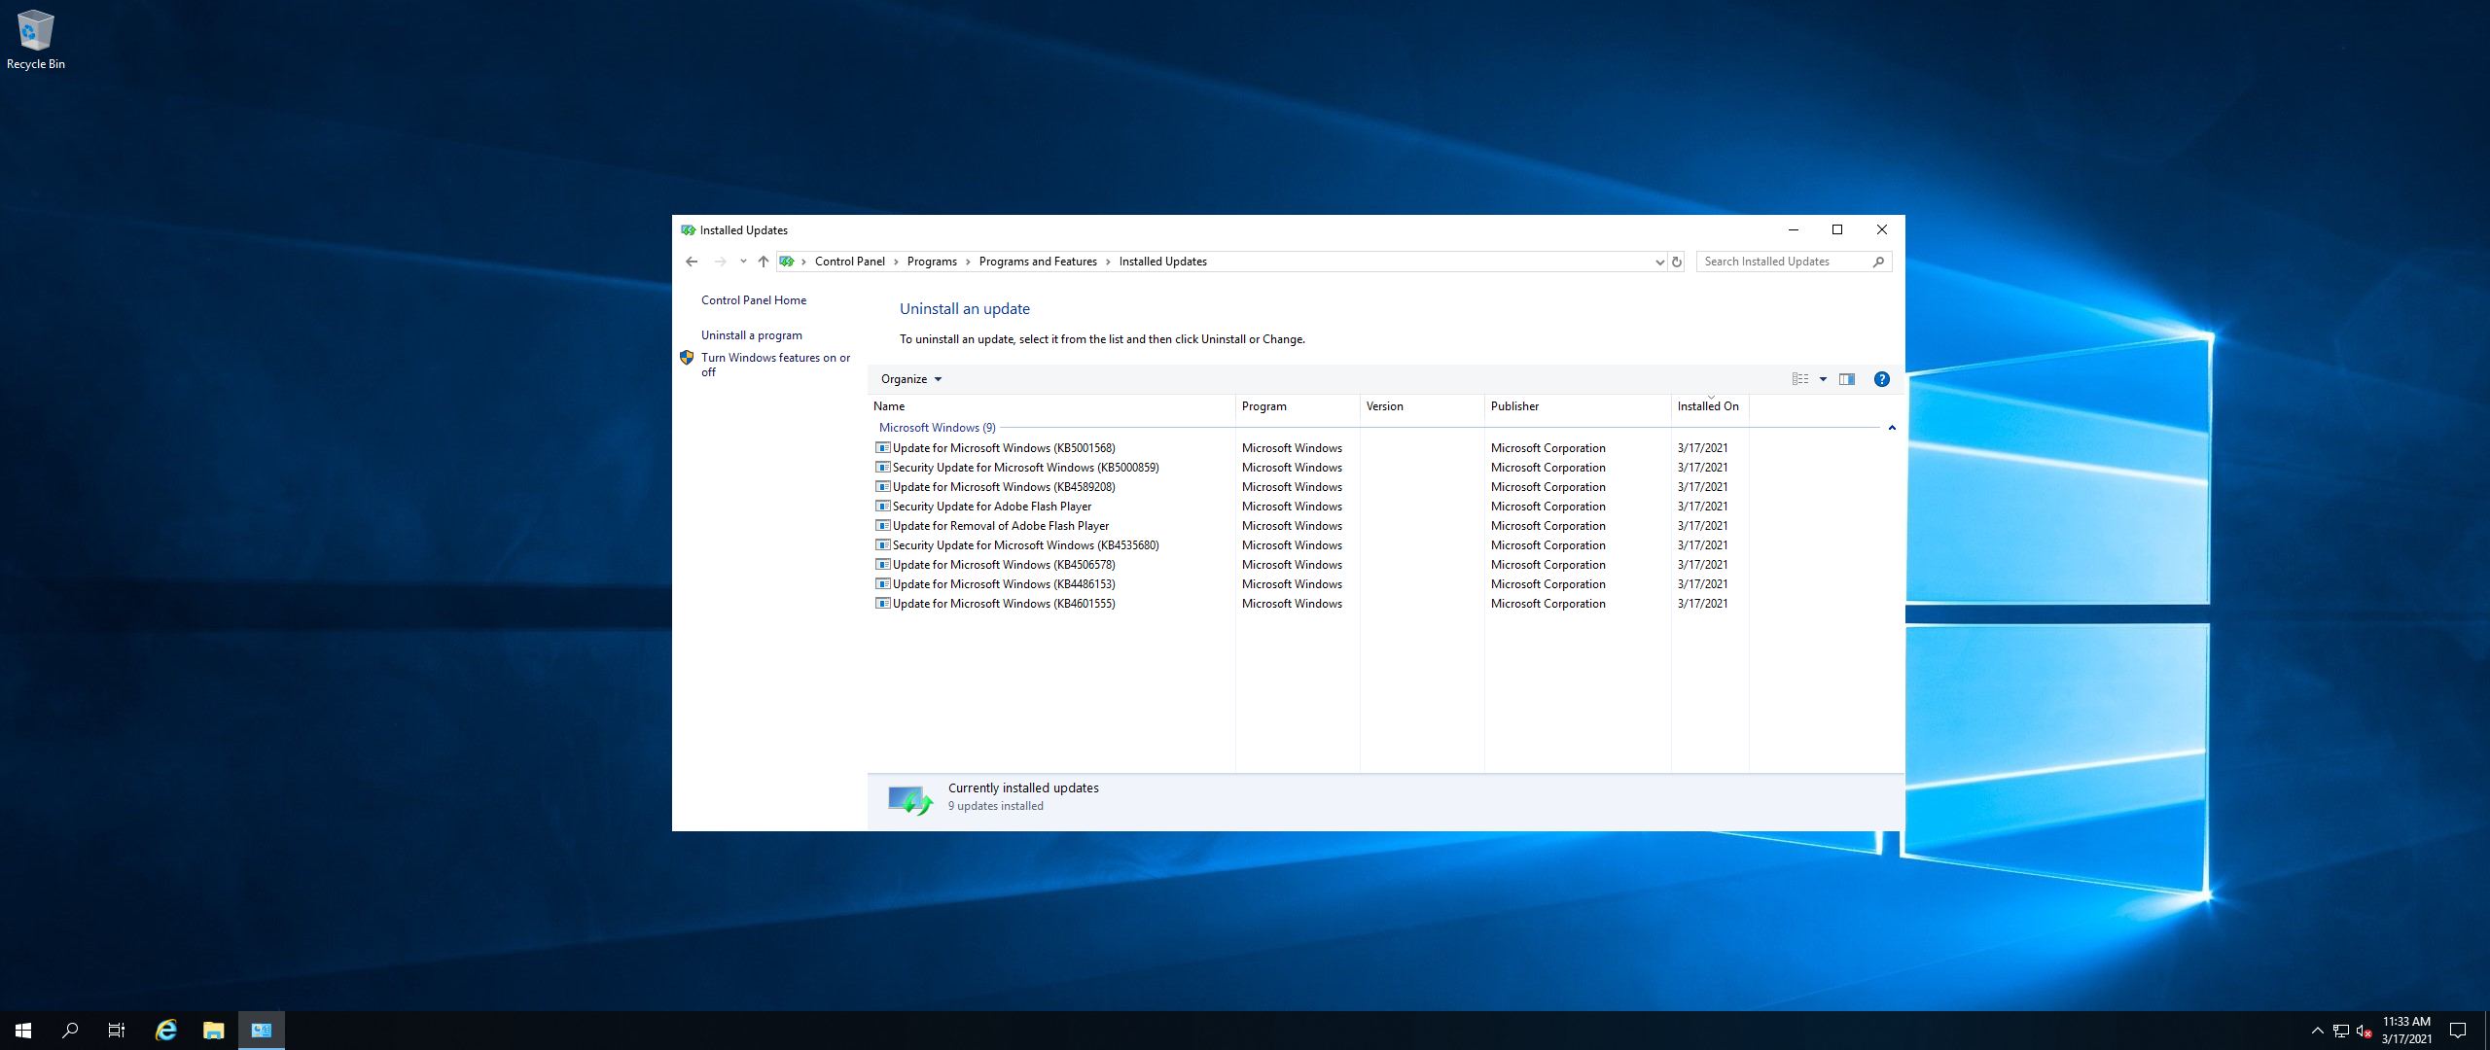This screenshot has height=1050, width=2490.
Task: Sort by the Version column header
Action: click(x=1422, y=406)
